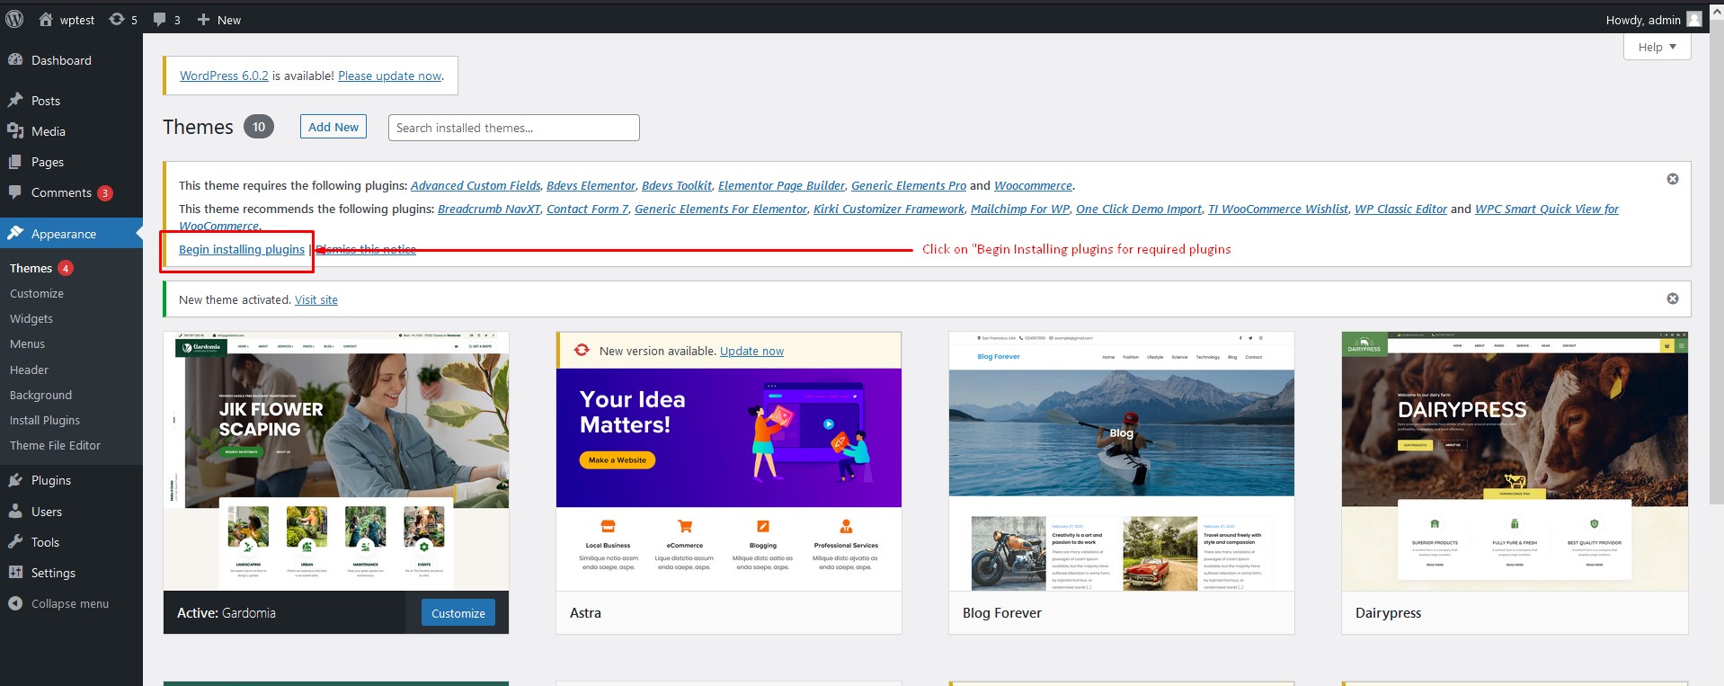
Task: Click Please update now link
Action: (x=389, y=76)
